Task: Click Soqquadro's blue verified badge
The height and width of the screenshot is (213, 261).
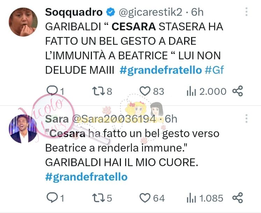Action: pyautogui.click(x=110, y=12)
